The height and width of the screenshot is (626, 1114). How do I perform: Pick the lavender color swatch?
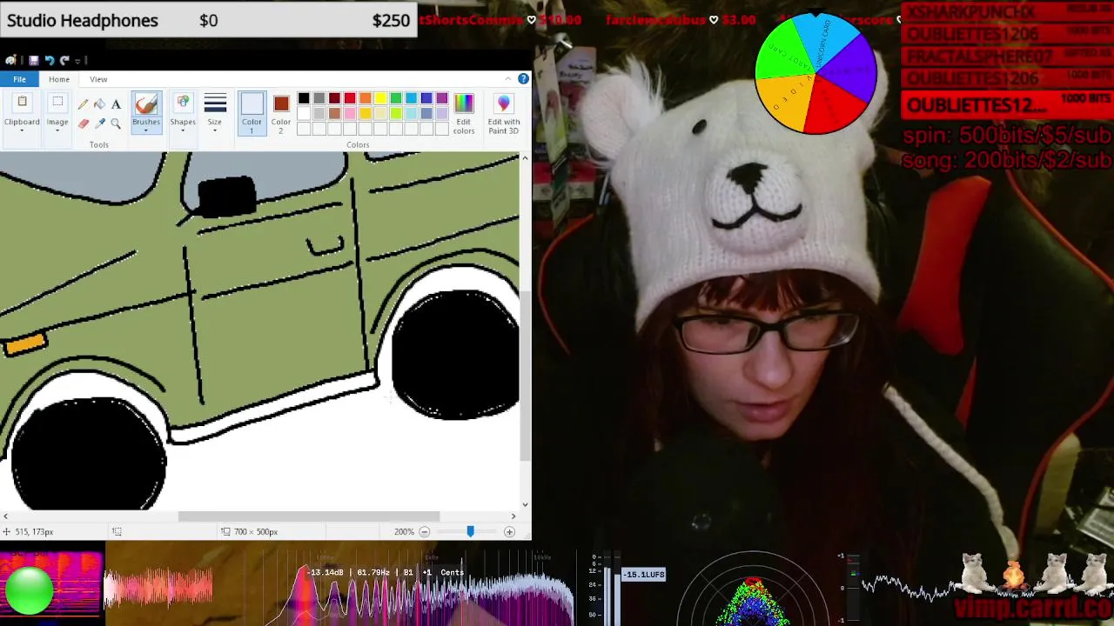click(442, 114)
